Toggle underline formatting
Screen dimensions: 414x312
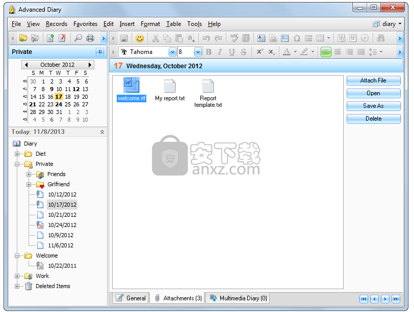pos(231,52)
